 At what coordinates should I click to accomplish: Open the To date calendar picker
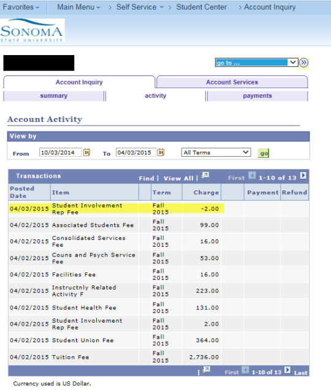pos(161,152)
